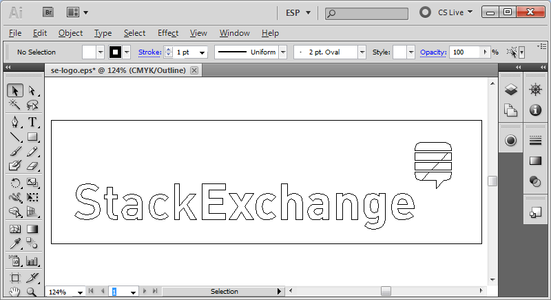
Task: Choose the Blob Brush tool
Action: [x=14, y=166]
